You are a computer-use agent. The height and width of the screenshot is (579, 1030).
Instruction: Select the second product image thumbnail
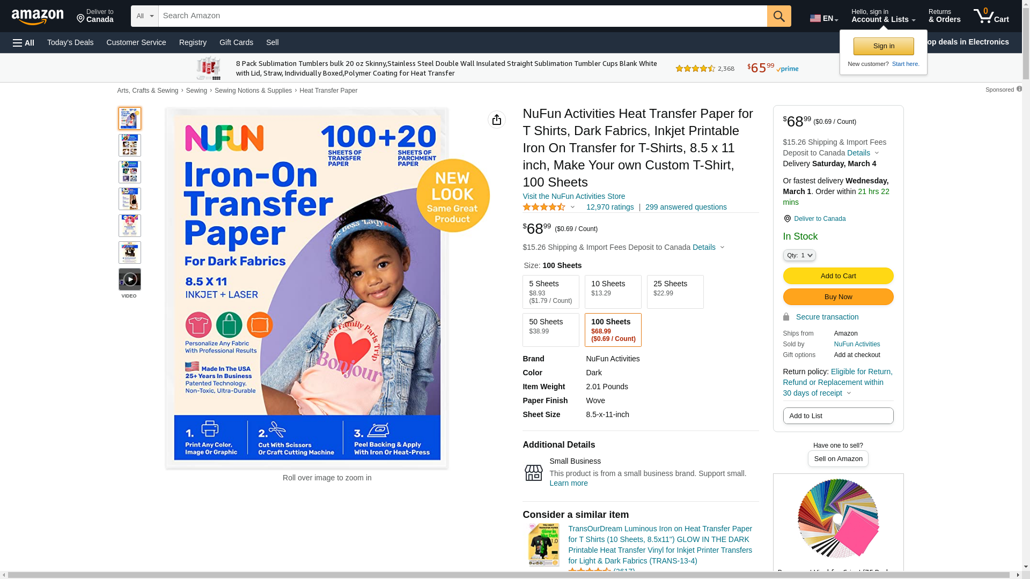(x=130, y=145)
